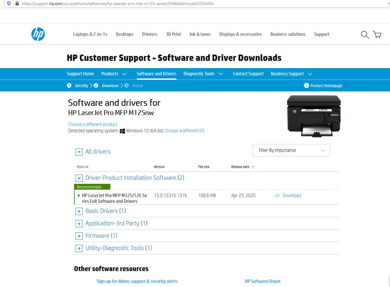
Task: Click the Apr 23, 2020 release date
Action: [x=243, y=195]
